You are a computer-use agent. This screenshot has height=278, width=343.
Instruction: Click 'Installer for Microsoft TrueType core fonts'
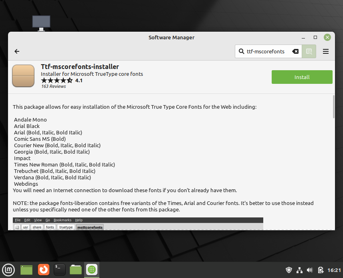(x=92, y=74)
